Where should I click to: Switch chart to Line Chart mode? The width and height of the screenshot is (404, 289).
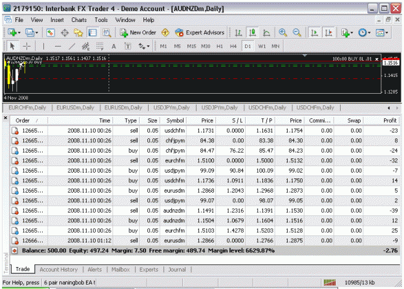(266, 32)
